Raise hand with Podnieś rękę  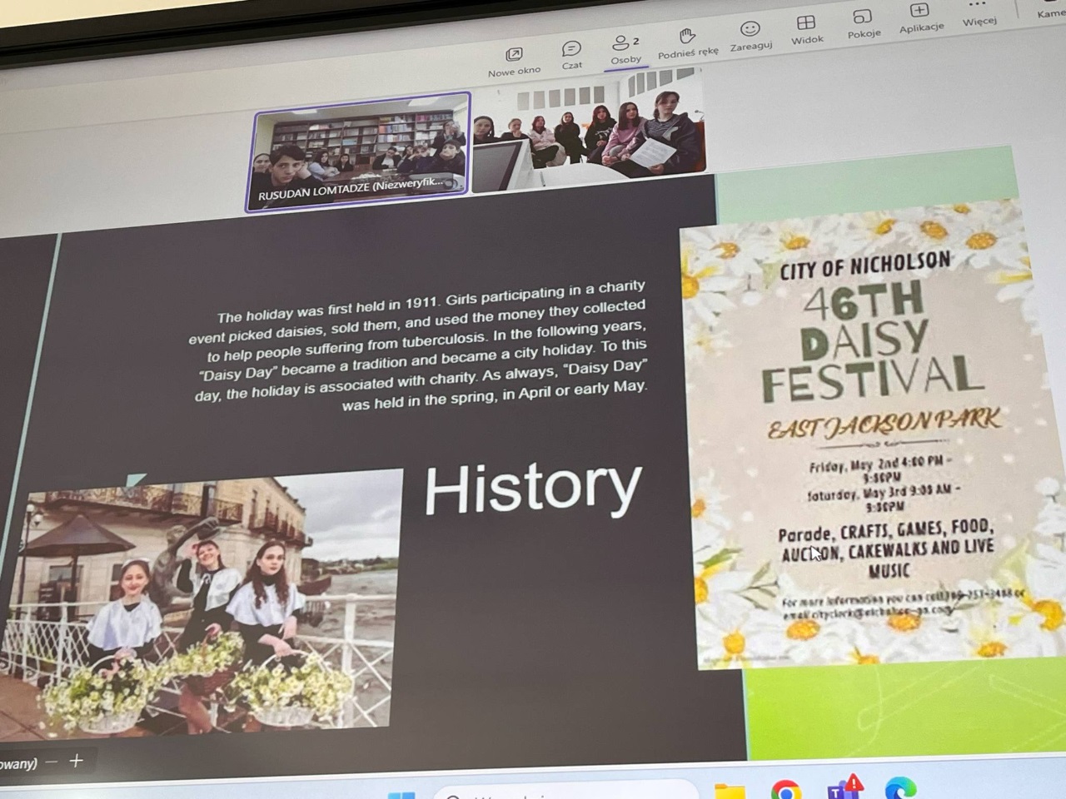point(688,43)
